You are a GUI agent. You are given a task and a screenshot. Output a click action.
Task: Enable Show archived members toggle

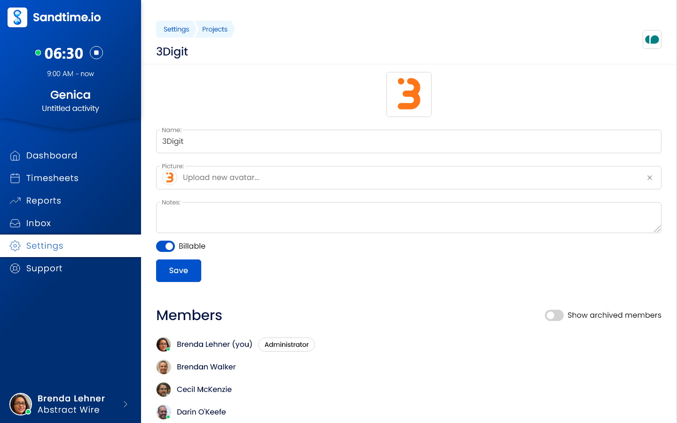point(554,315)
